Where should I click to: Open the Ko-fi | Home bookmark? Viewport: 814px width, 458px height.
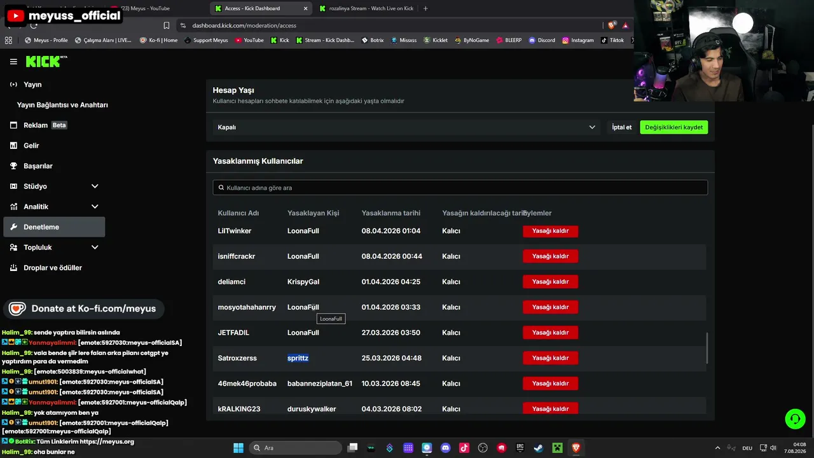point(159,40)
